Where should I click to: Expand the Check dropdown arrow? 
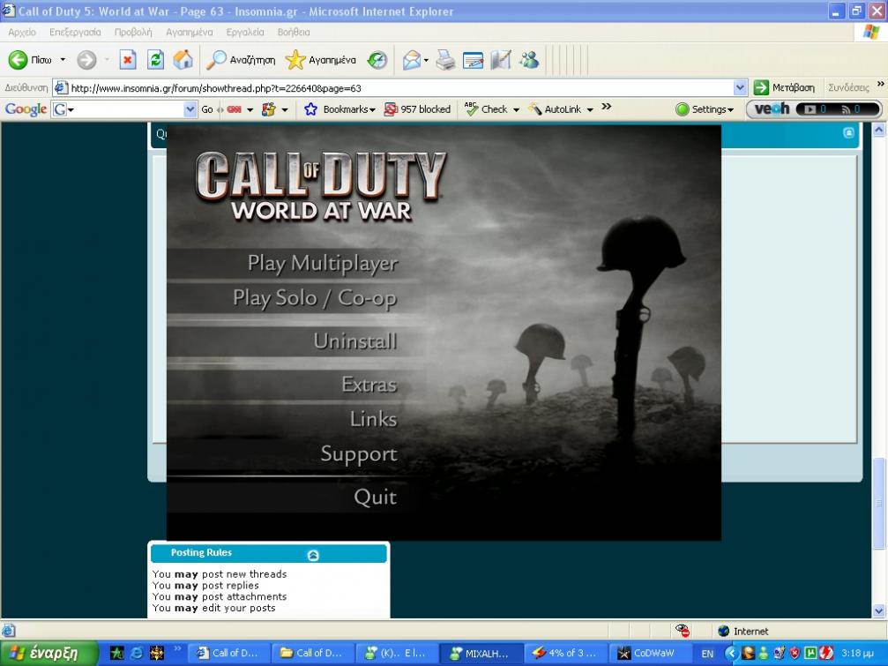coord(516,110)
